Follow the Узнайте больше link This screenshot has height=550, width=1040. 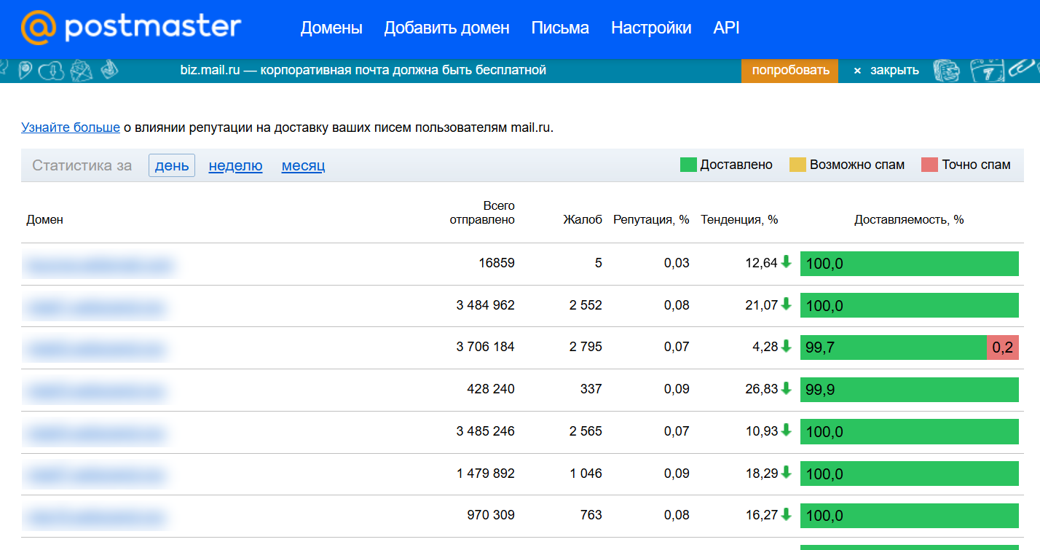click(x=71, y=127)
